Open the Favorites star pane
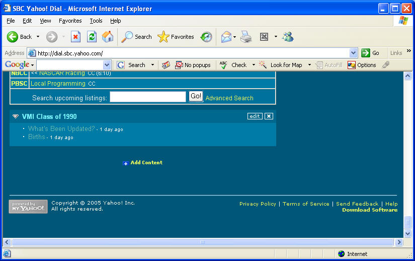This screenshot has height=261, width=415. click(x=176, y=37)
